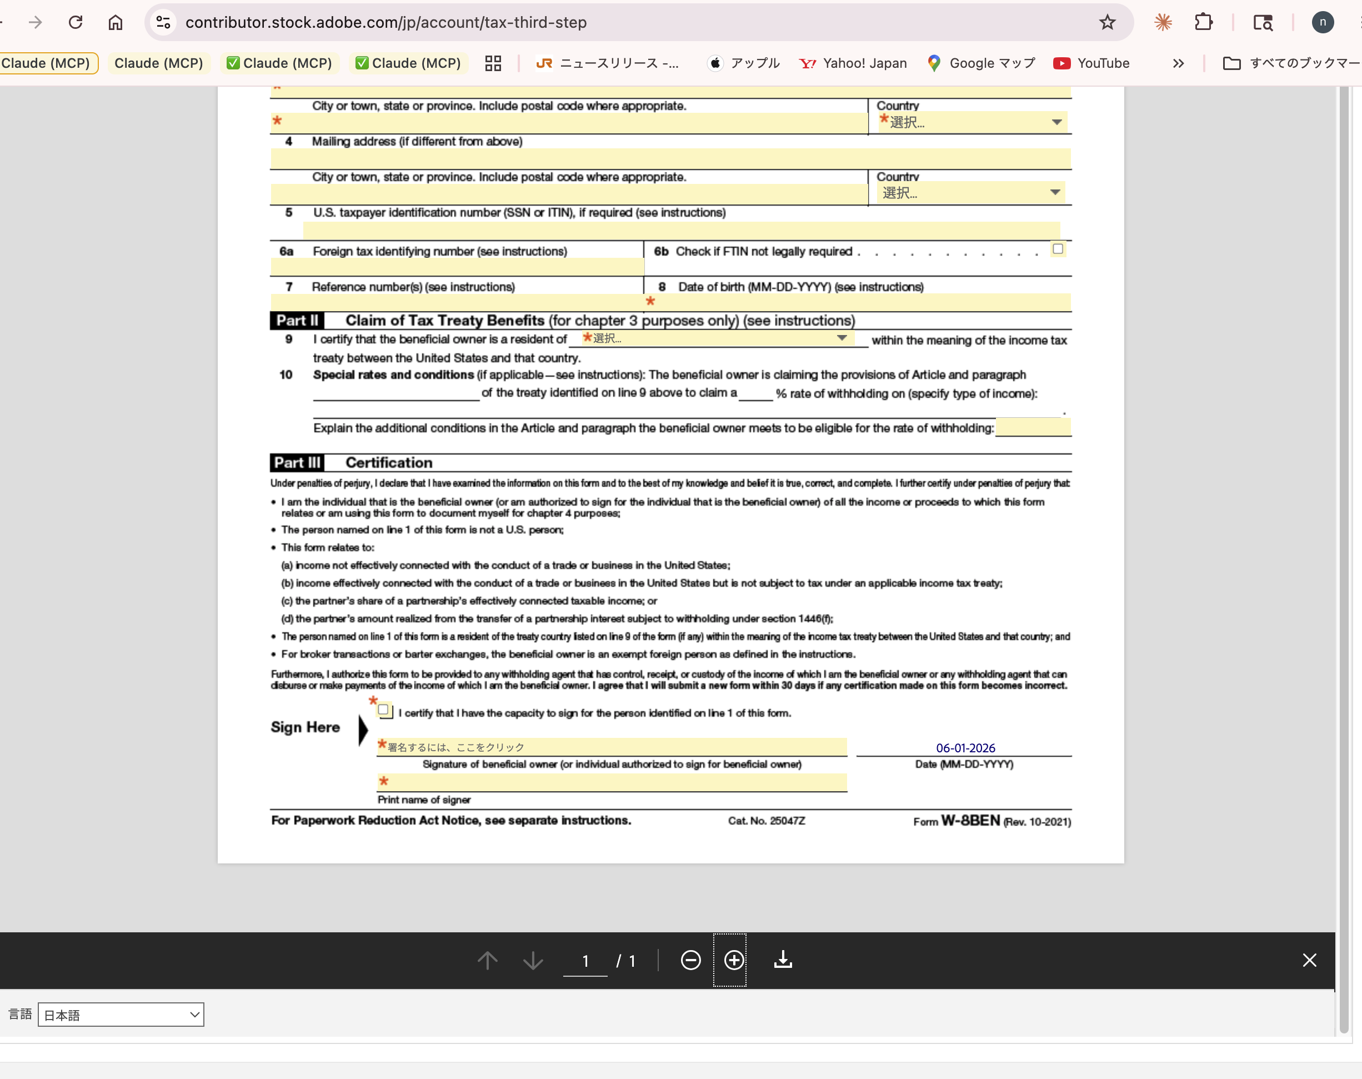1362x1079 pixels.
Task: Open the tab groups grid icon
Action: tap(493, 63)
